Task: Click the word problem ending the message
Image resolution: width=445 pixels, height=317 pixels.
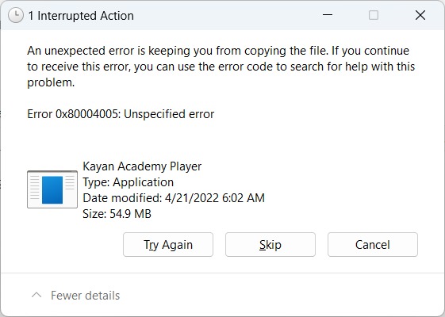Action: 51,82
